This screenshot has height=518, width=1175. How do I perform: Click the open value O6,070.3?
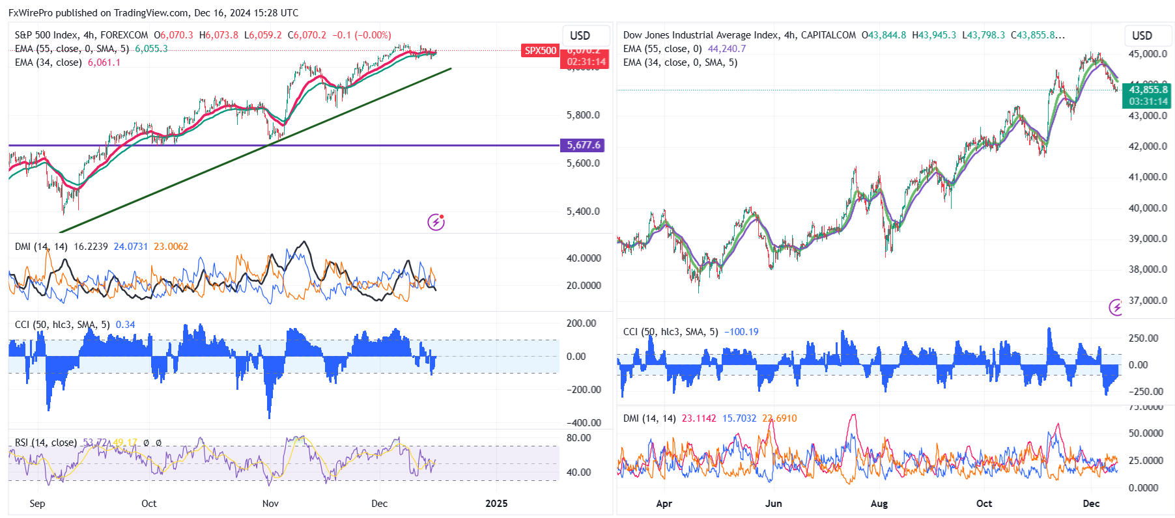(x=173, y=35)
